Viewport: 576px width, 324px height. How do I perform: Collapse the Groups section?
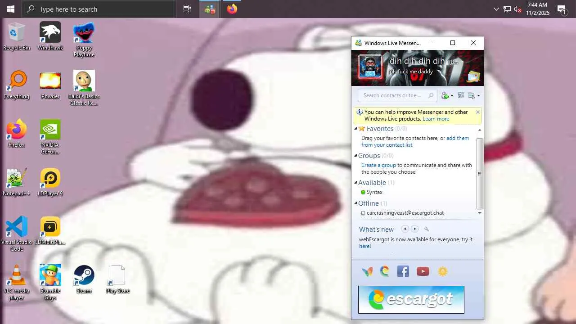tap(355, 156)
